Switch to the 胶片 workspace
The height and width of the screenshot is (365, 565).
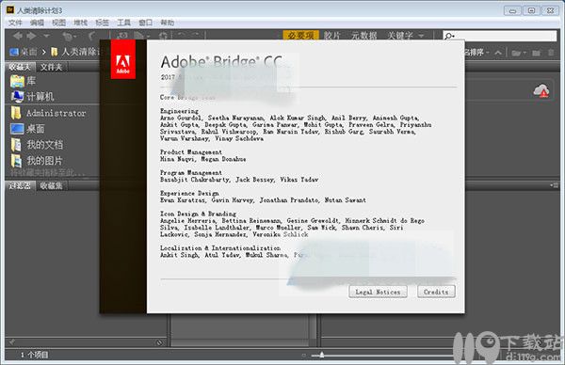[331, 36]
